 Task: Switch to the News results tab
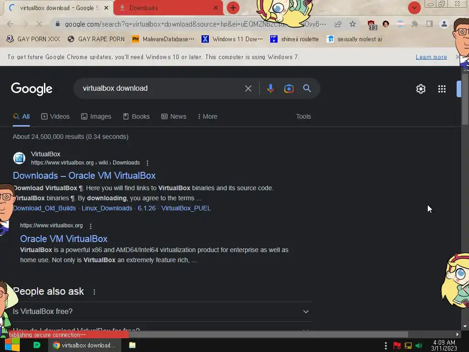[x=174, y=116]
